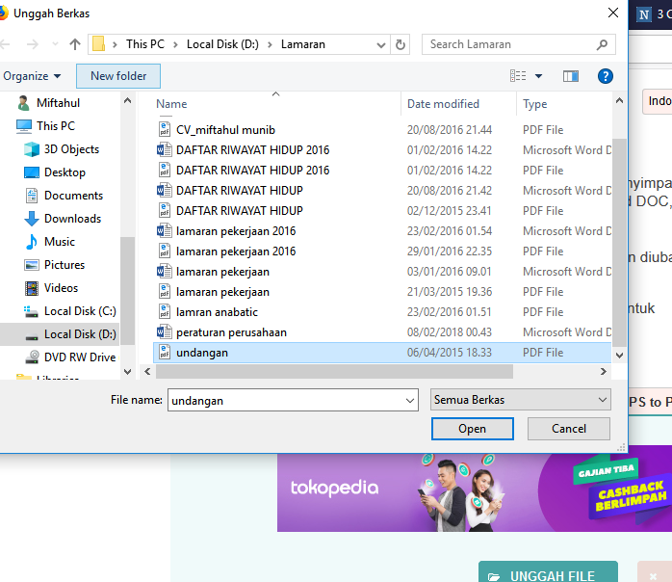Image resolution: width=672 pixels, height=582 pixels.
Task: Open view options dropdown arrow
Action: tap(539, 76)
